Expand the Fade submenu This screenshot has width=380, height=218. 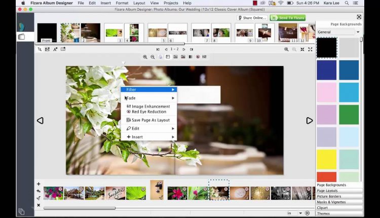(x=149, y=98)
